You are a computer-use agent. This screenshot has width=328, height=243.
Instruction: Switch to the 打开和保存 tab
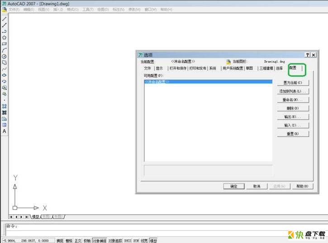[x=178, y=68]
